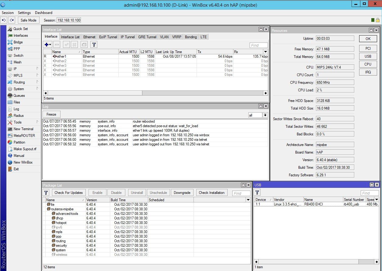This screenshot has height=271, width=382.
Task: Open Queues in the sidebar
Action: (x=19, y=96)
